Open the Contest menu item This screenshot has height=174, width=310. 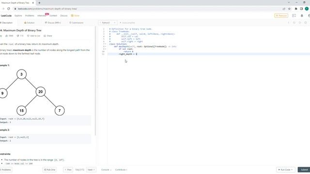[53, 15]
